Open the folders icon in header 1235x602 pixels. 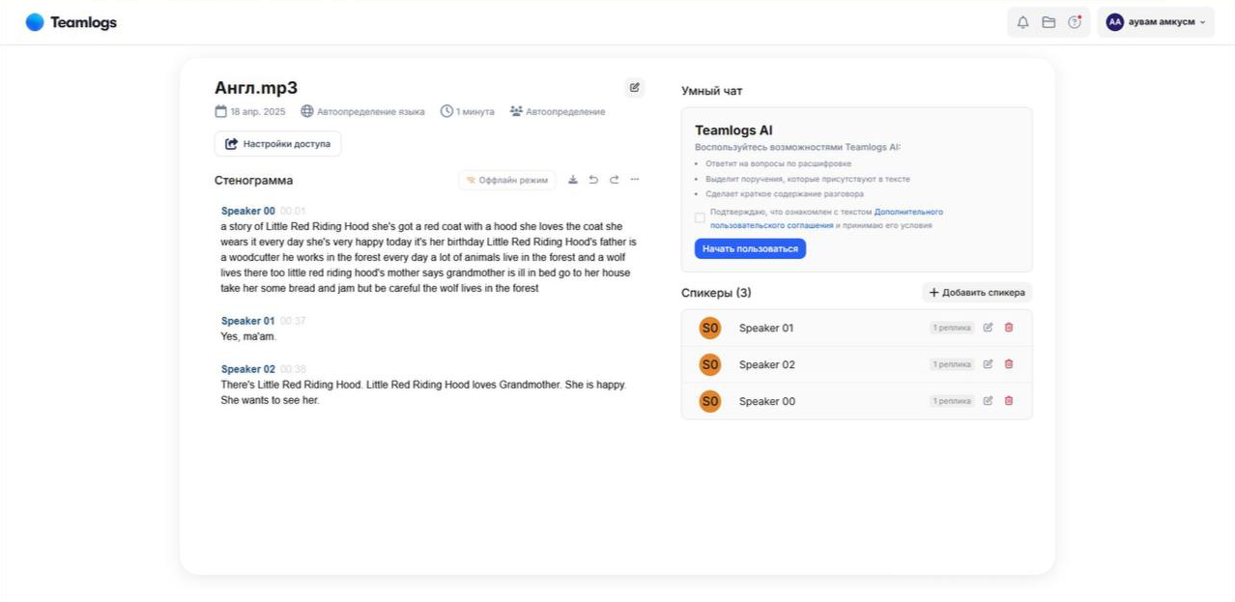coord(1048,22)
